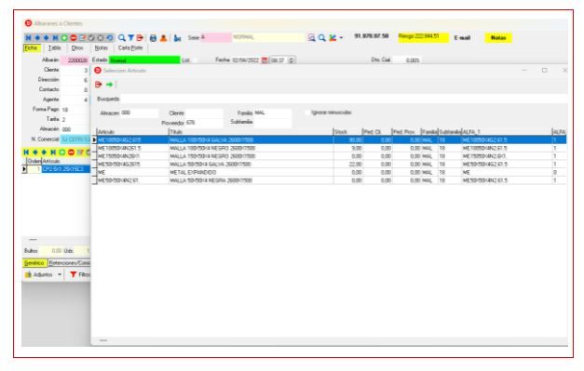Click edit line icon in yellow lines toolbar
This screenshot has height=371, width=584.
coord(80,152)
